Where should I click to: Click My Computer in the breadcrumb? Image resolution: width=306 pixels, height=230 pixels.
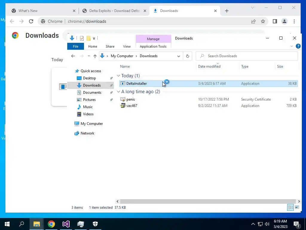click(x=122, y=56)
